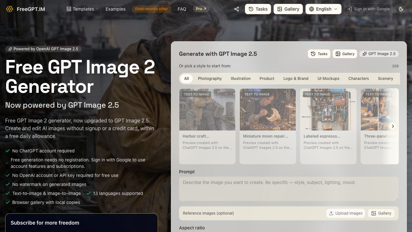Click the Upload images button
The height and width of the screenshot is (232, 412).
click(x=346, y=213)
